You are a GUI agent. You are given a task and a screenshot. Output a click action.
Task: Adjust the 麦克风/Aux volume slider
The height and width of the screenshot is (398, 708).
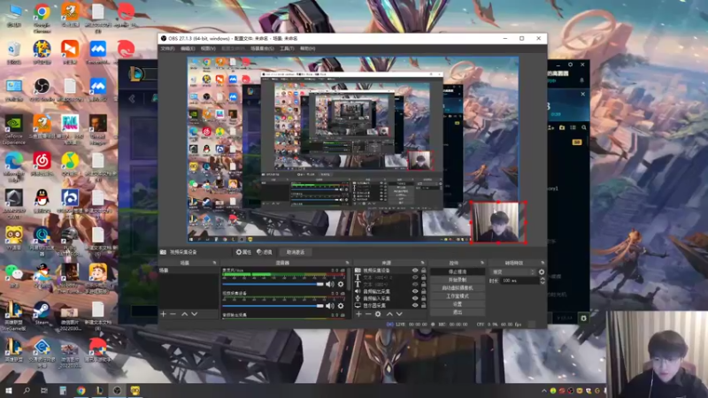click(x=273, y=284)
